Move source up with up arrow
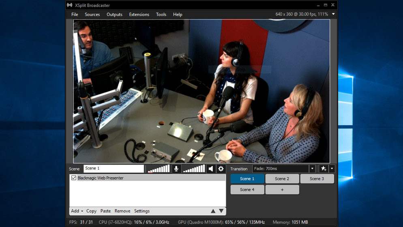This screenshot has width=403, height=227. (x=213, y=211)
